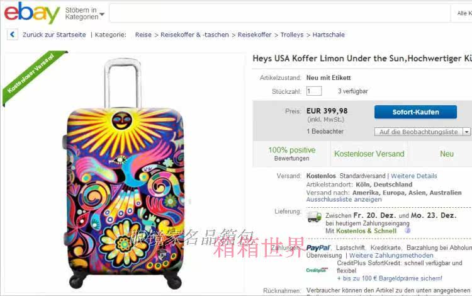Viewport: 472px width, 296px height.
Task: Click the info icon beside Kostenlos & Schnell
Action: 408,231
